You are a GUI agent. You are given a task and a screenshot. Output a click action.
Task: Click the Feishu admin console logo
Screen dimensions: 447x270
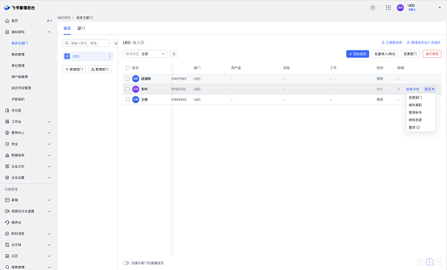pos(20,7)
